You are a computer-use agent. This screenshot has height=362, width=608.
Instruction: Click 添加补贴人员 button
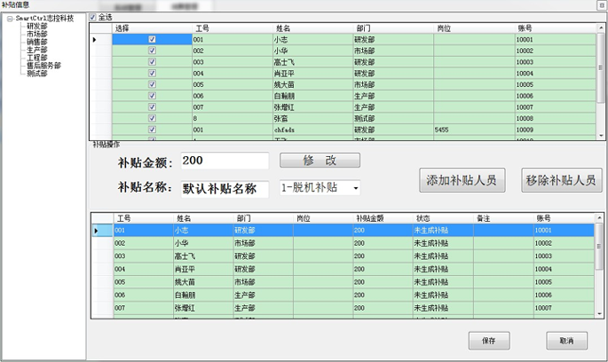(x=462, y=180)
